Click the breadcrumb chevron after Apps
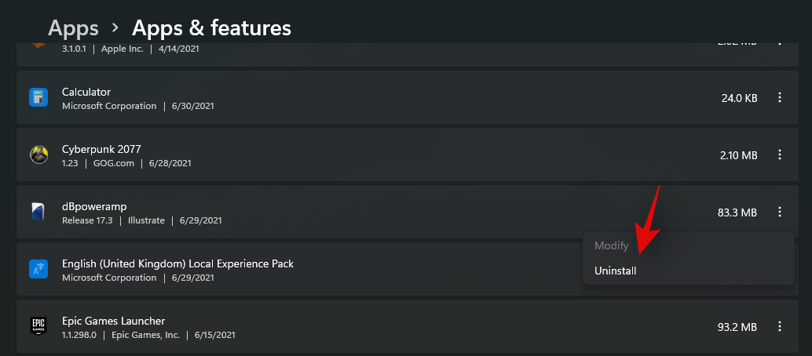The height and width of the screenshot is (356, 812). [x=115, y=28]
